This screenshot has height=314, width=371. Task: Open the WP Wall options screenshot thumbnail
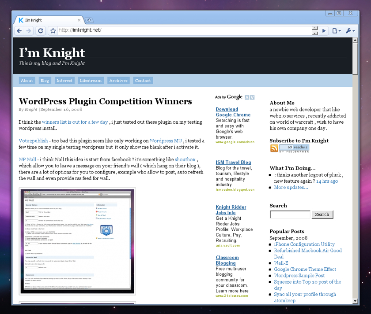tap(77, 241)
